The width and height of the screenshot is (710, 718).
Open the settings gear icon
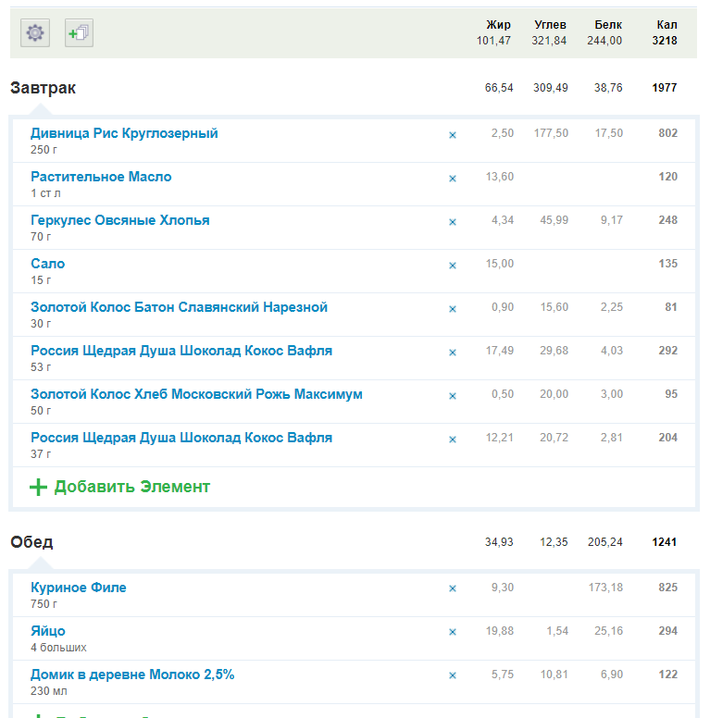coord(35,33)
